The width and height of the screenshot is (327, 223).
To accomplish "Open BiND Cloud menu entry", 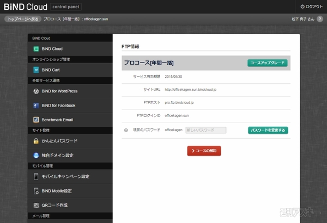I will [x=70, y=49].
